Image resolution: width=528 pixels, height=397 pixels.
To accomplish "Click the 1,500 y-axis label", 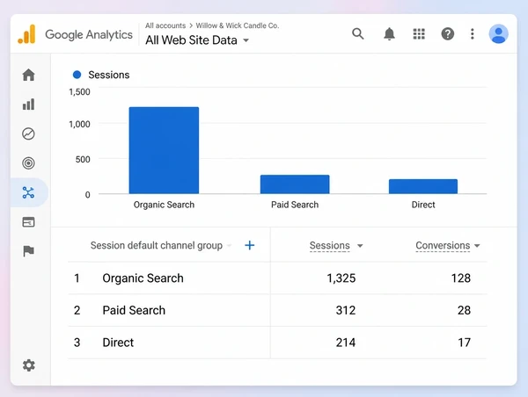I will [x=80, y=91].
